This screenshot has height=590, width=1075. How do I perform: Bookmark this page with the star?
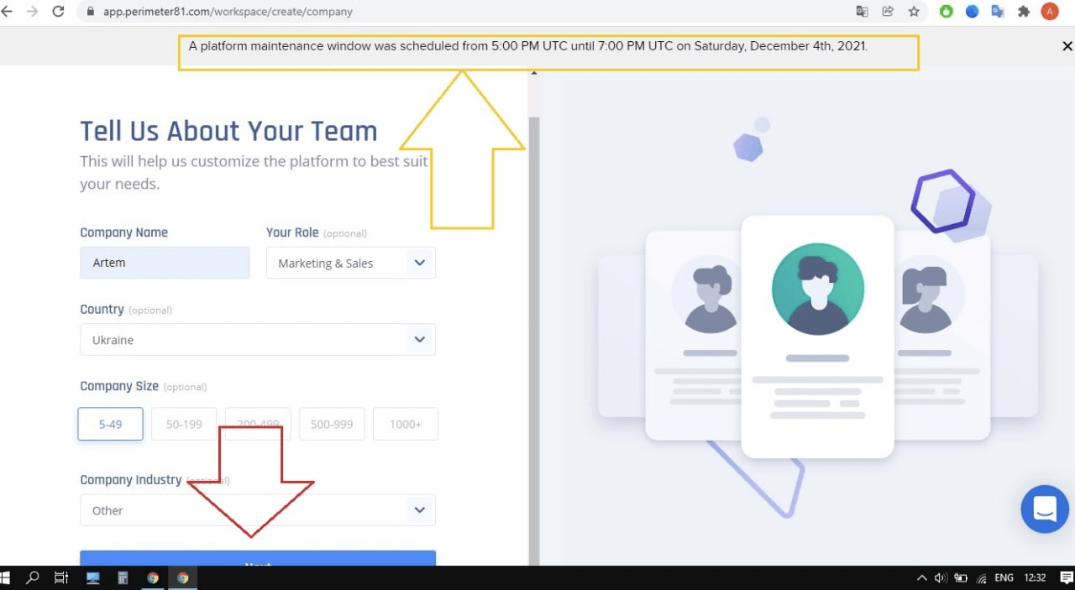tap(914, 12)
